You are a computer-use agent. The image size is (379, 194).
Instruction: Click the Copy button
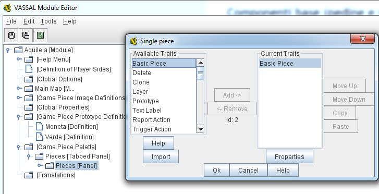[x=340, y=113]
